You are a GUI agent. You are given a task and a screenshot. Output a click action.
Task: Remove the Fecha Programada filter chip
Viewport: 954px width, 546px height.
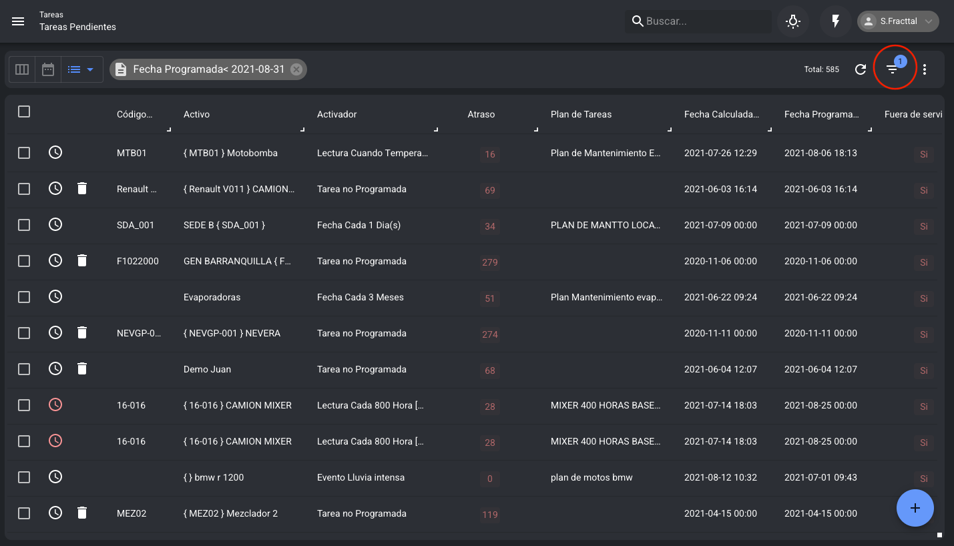point(296,69)
